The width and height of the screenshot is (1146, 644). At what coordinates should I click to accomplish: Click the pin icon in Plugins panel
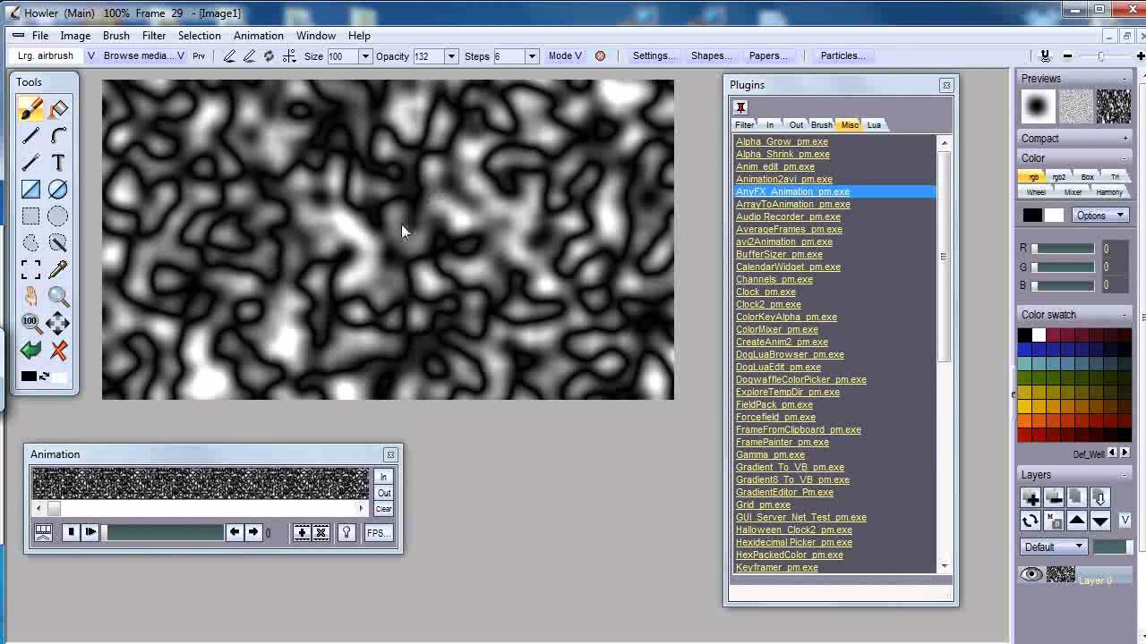(740, 107)
